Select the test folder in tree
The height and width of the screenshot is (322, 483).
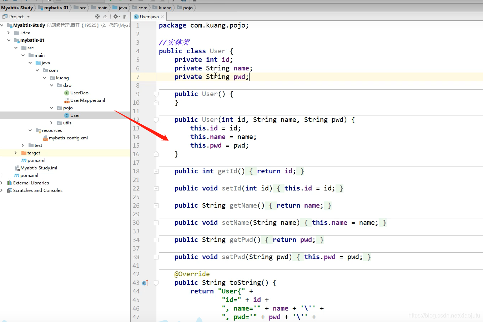click(38, 145)
